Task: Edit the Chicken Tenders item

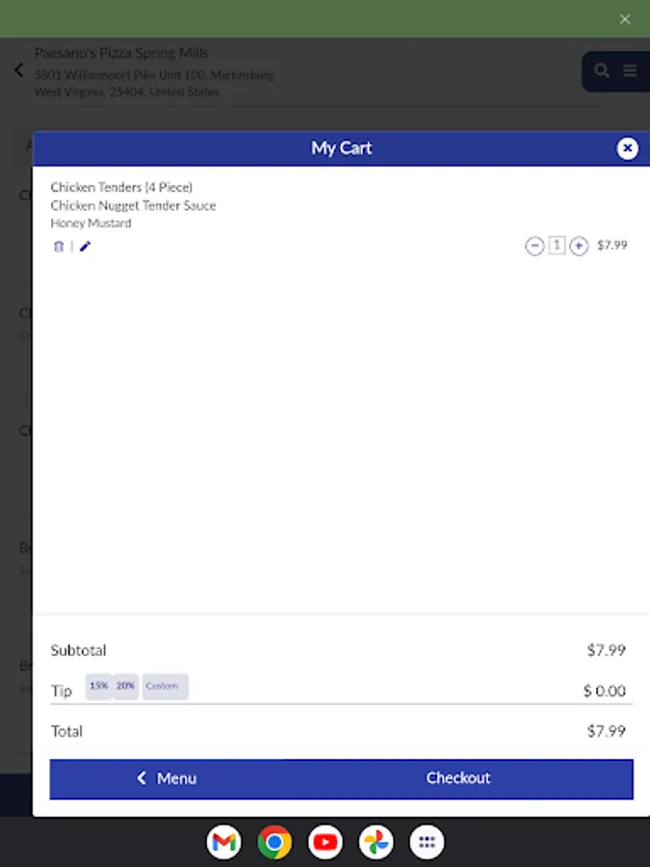Action: (x=85, y=247)
